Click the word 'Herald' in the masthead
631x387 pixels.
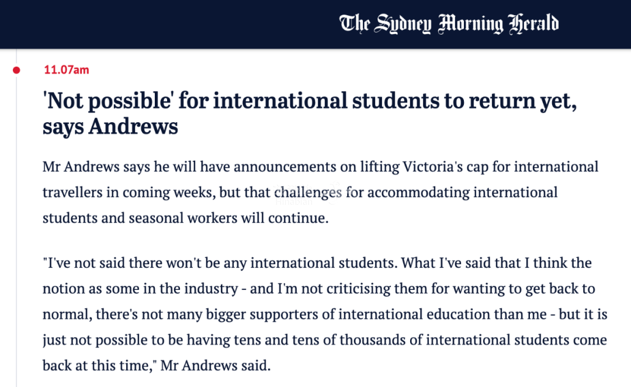click(533, 23)
